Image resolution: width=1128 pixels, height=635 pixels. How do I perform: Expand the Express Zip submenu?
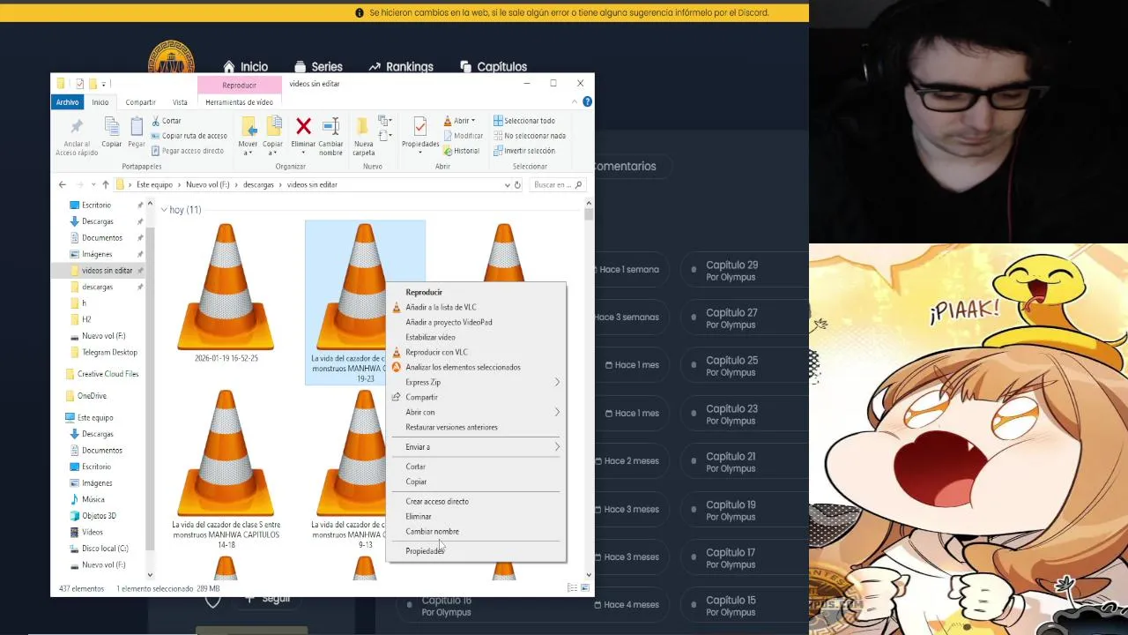click(476, 382)
